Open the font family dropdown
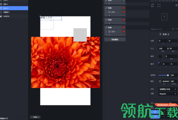Image resolution: width=178 pixels, height=120 pixels. (x=168, y=89)
